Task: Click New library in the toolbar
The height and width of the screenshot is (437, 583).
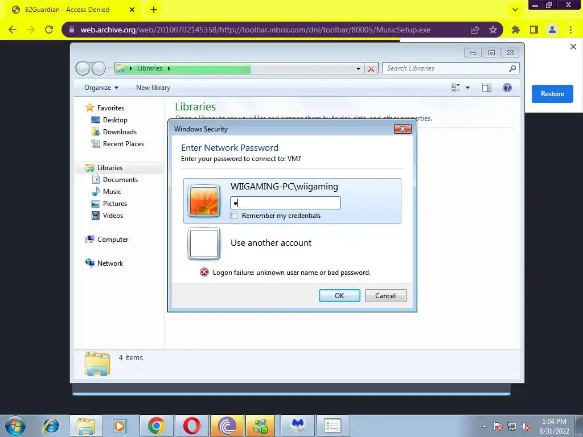Action: coord(153,88)
